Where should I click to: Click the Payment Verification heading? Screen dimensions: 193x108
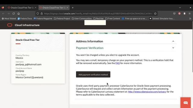point(90,48)
